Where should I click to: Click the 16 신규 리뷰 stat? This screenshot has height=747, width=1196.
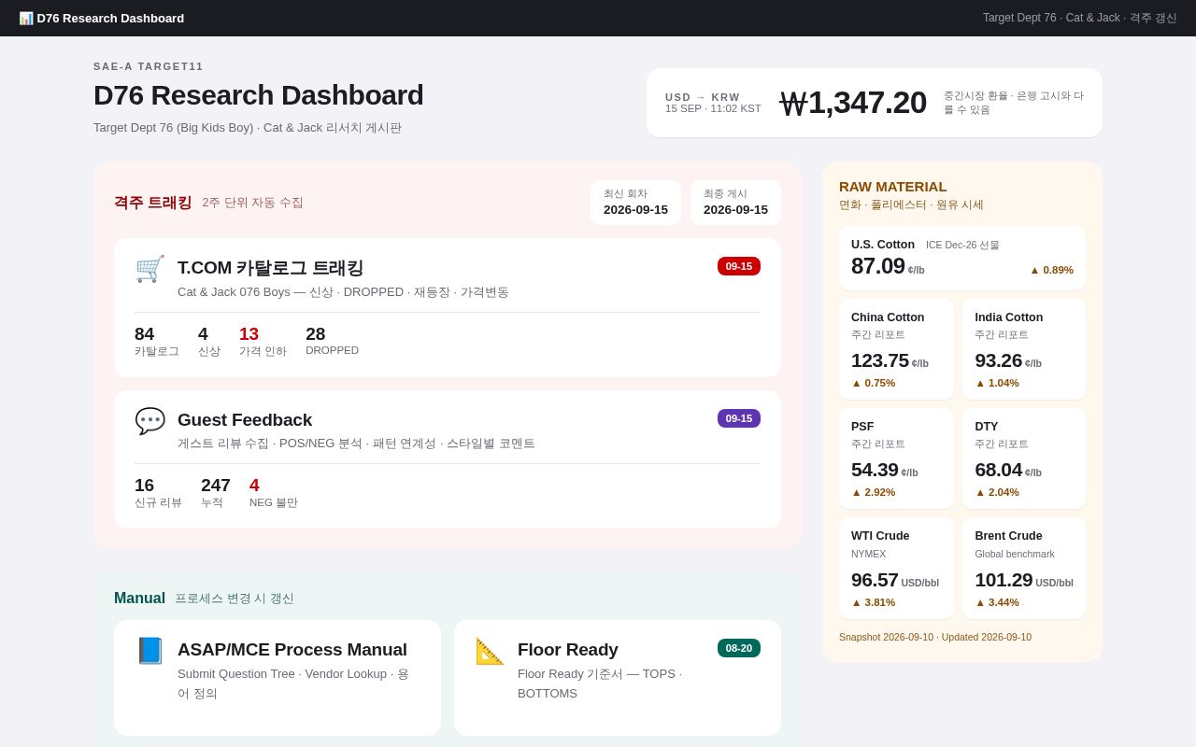click(x=158, y=493)
